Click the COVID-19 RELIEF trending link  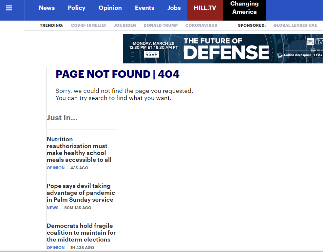(89, 25)
